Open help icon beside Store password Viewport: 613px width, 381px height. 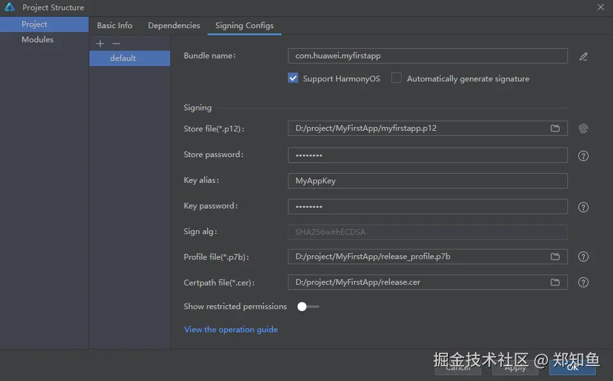tap(583, 156)
